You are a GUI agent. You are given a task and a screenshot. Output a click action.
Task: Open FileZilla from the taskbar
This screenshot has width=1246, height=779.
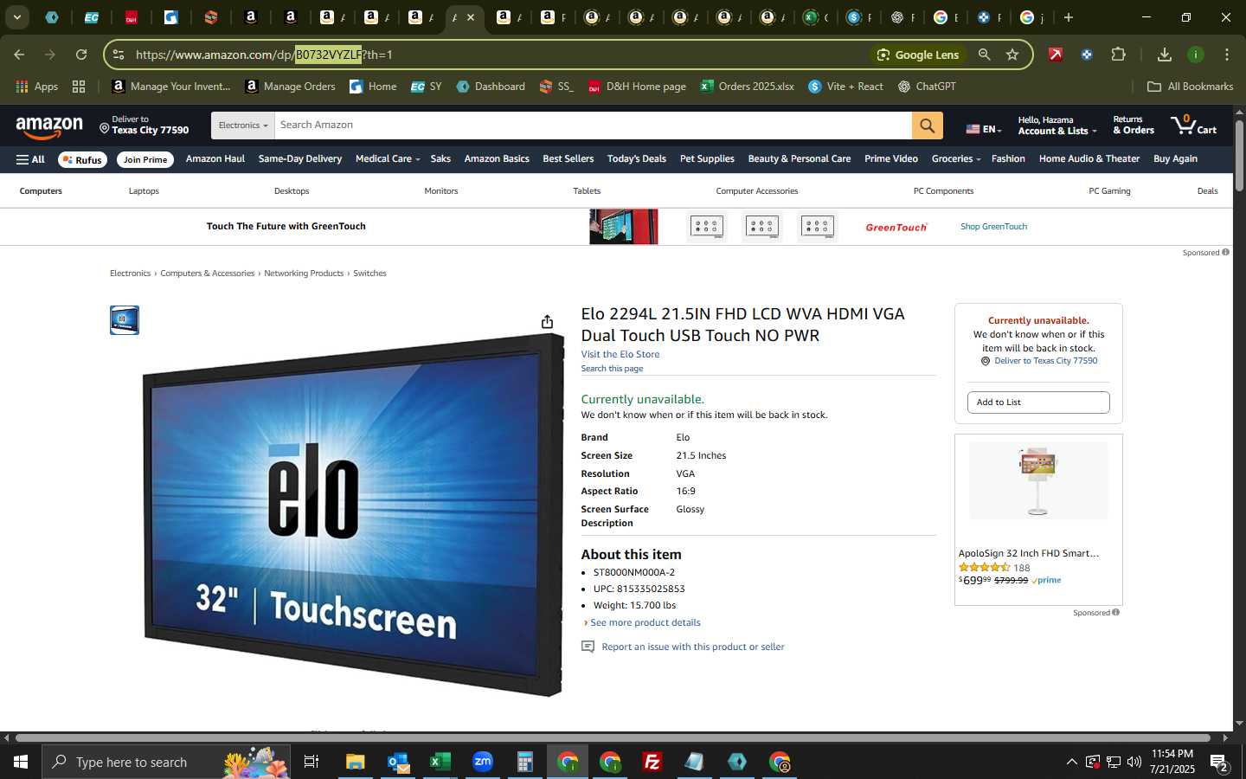(x=652, y=762)
